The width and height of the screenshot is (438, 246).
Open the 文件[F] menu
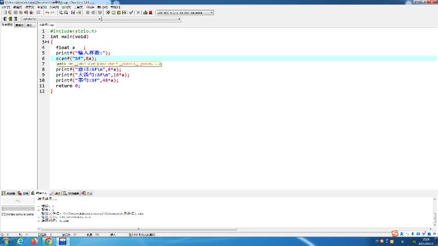[x=6, y=7]
